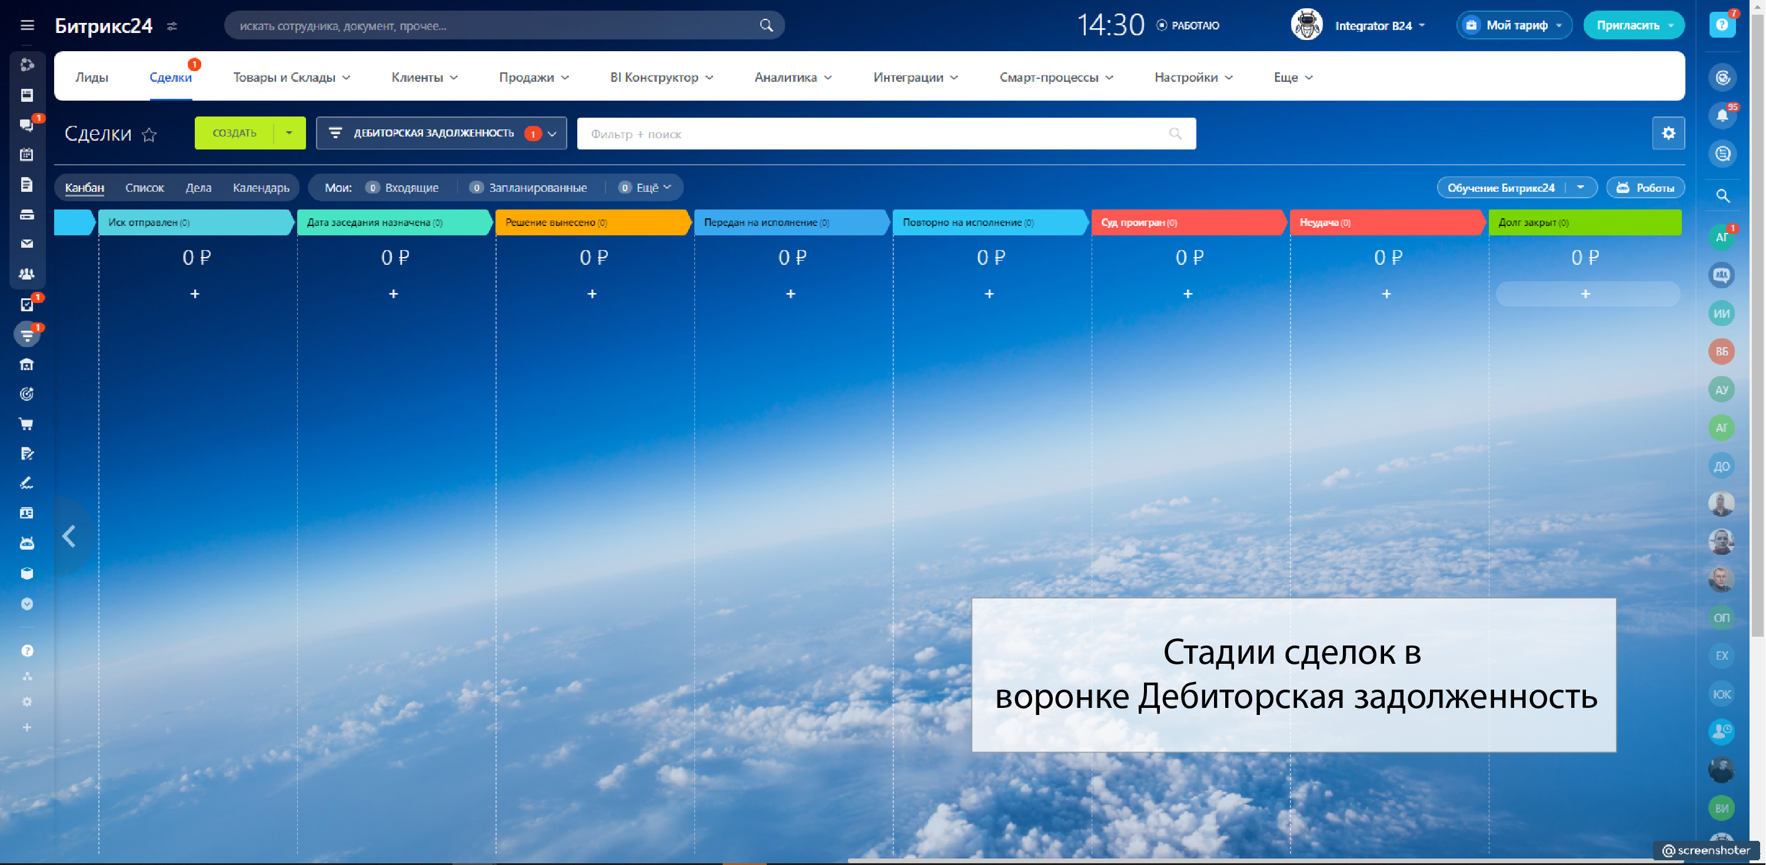Image resolution: width=1766 pixels, height=865 pixels.
Task: Click the Пригласить button
Action: tap(1628, 25)
